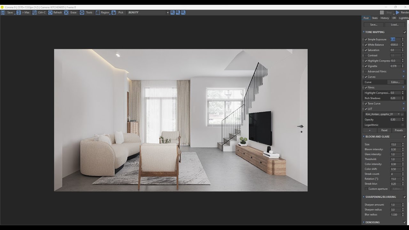409x230 pixels.
Task: Click the Save floppy disk icon
Action: point(3,12)
